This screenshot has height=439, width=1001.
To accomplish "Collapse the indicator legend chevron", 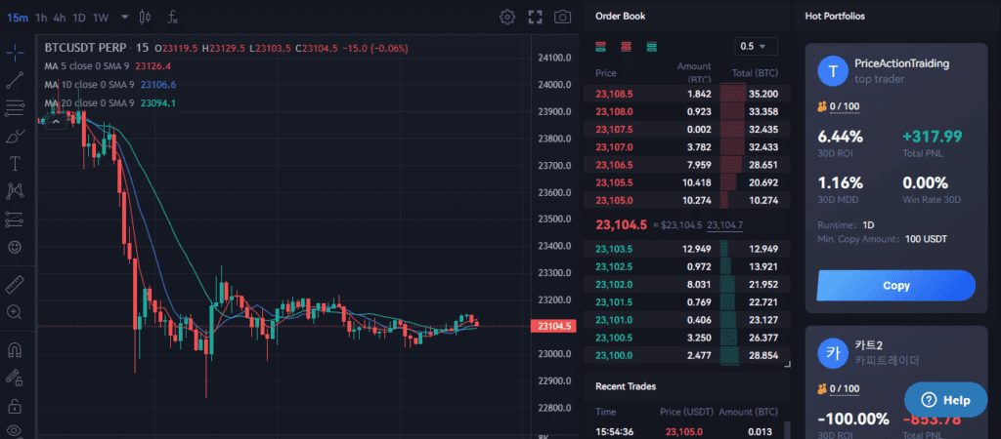I will (x=56, y=120).
